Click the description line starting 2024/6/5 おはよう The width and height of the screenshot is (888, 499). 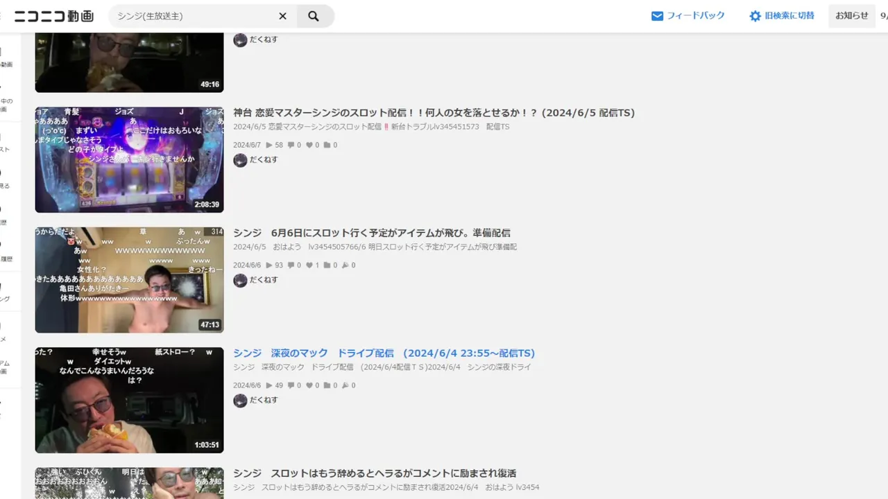375,247
